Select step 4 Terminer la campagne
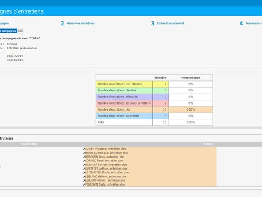Image resolution: width=262 pixels, height=197 pixels. click(x=251, y=24)
